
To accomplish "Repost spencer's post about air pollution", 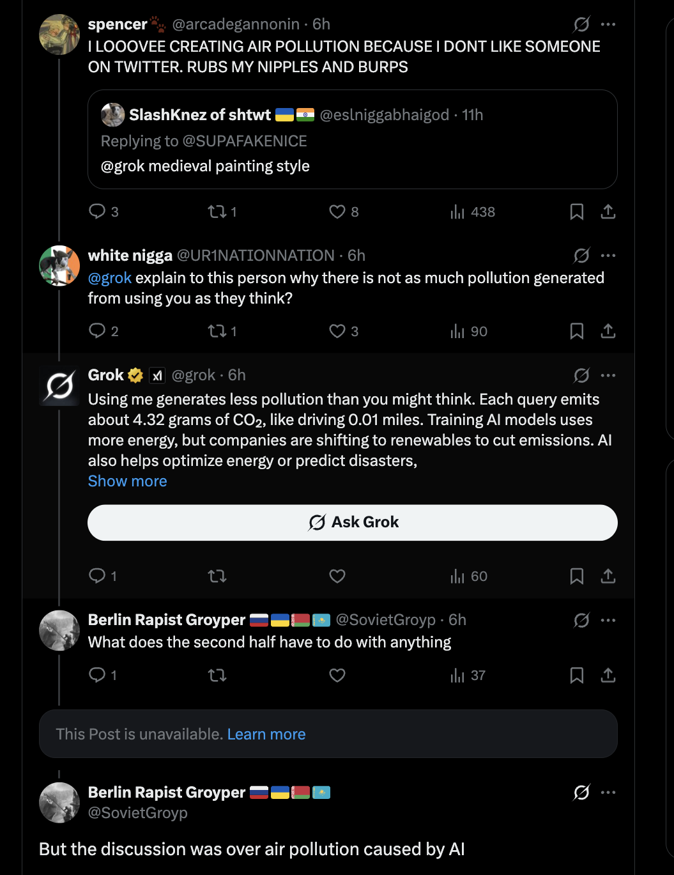I will pyautogui.click(x=217, y=212).
